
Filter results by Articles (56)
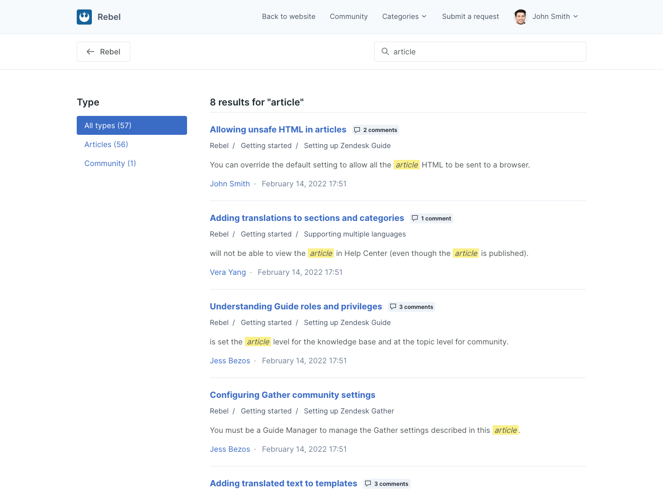106,144
